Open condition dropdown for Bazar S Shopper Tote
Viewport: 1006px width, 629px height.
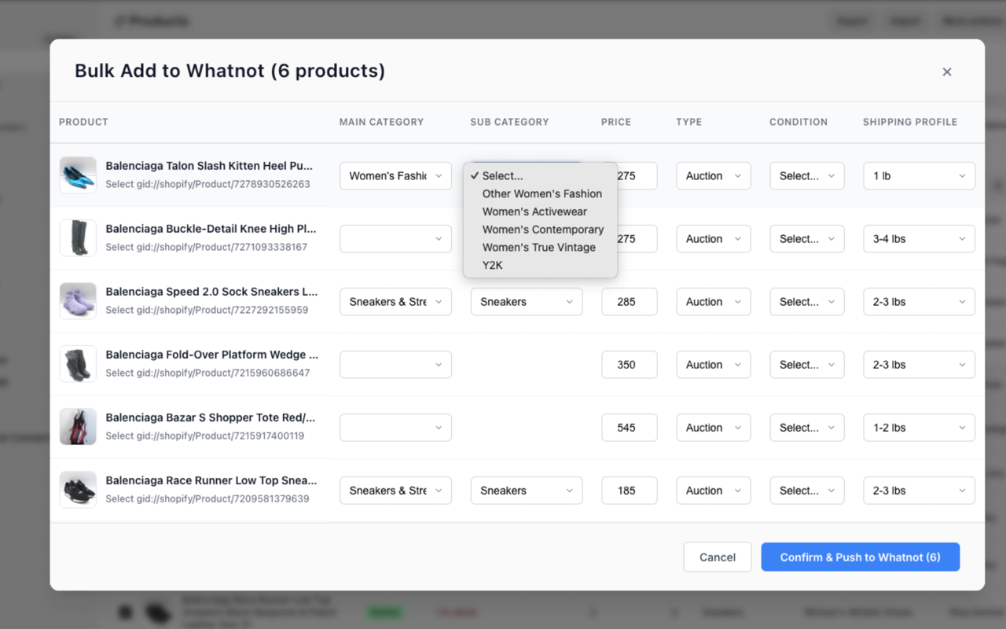807,428
